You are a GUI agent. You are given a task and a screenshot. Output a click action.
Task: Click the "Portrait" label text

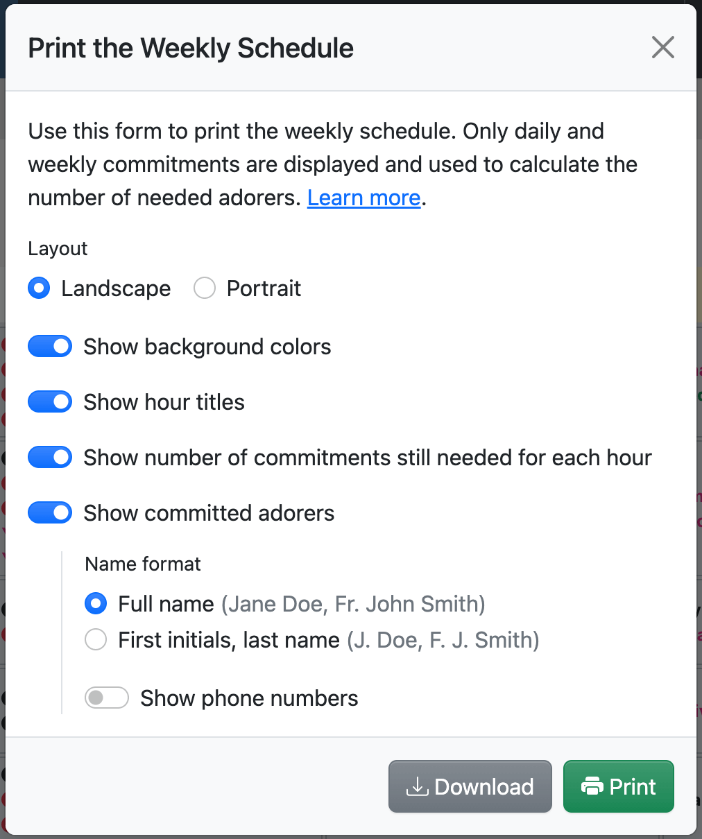[264, 288]
